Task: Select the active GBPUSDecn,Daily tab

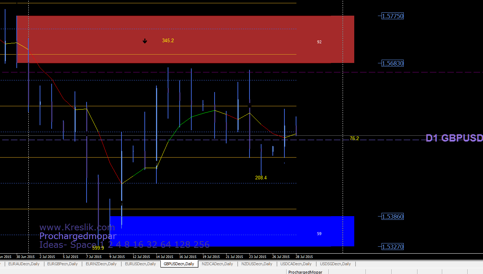Action: pyautogui.click(x=179, y=264)
